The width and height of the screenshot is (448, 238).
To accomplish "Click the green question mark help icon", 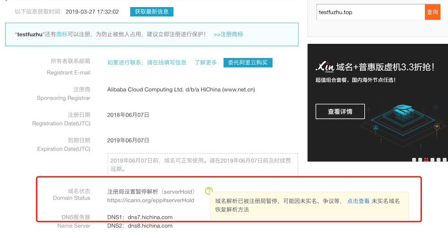I will [x=209, y=191].
